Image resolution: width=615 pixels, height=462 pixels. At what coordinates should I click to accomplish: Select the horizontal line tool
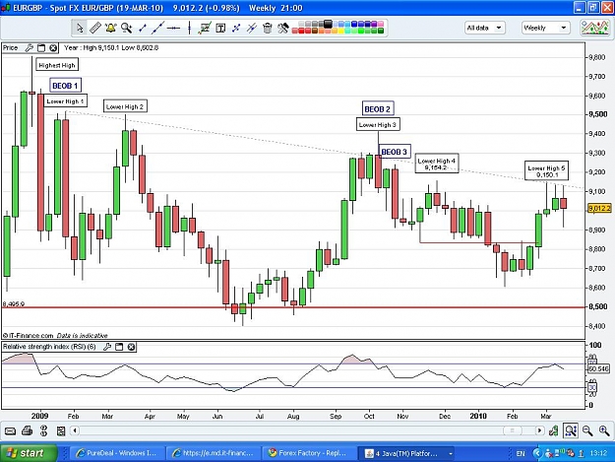tap(173, 28)
